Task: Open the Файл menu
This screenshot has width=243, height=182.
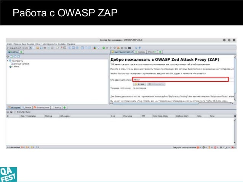Action: 10,44
